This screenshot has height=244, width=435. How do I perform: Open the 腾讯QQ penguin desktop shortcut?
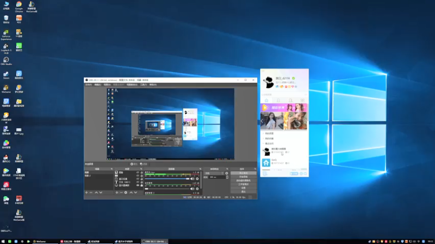[x=6, y=158]
